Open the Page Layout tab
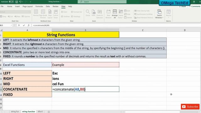201x113 pixels. [28, 6]
